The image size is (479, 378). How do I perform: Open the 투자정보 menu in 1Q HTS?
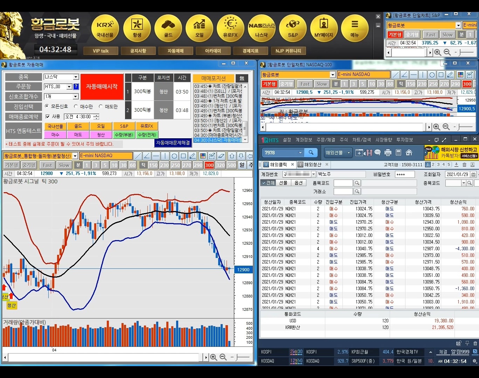click(x=404, y=140)
